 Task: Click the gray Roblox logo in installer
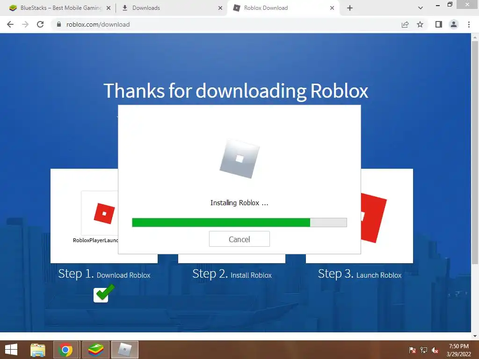[239, 158]
